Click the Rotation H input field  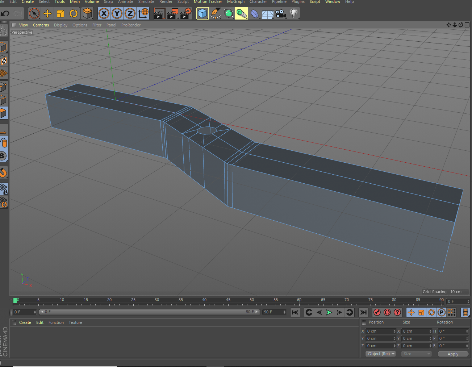tap(454, 331)
